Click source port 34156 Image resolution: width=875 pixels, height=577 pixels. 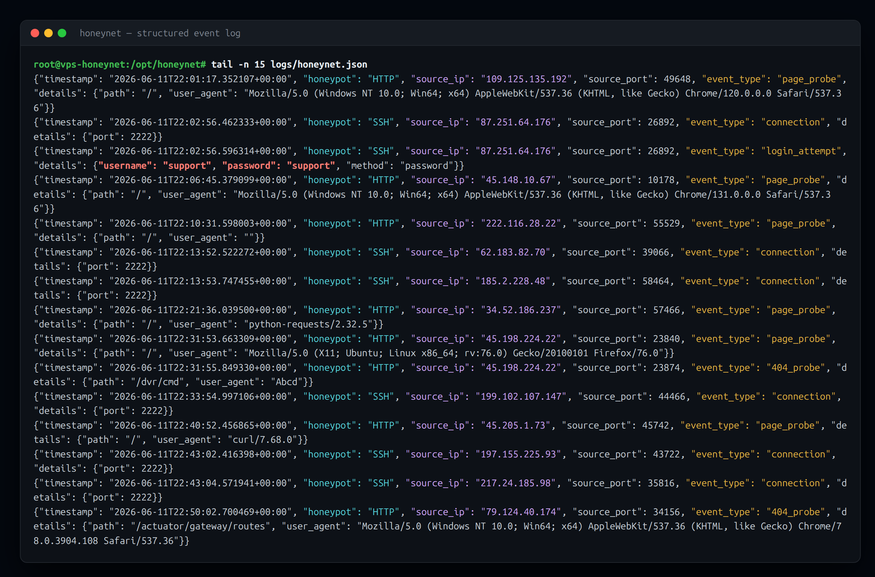pyautogui.click(x=666, y=512)
